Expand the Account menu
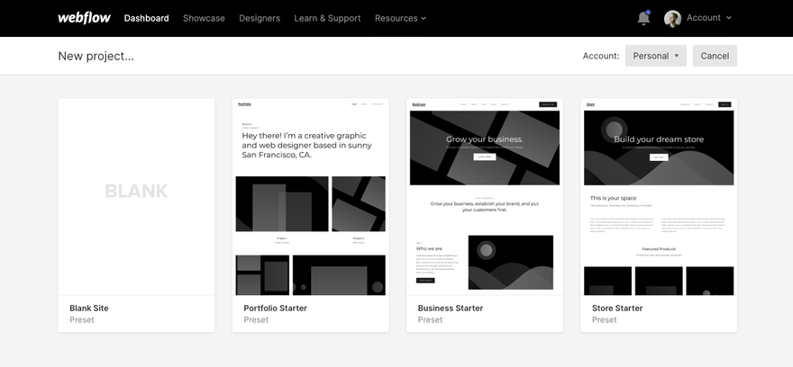Screen dimensions: 793x367 pos(708,18)
